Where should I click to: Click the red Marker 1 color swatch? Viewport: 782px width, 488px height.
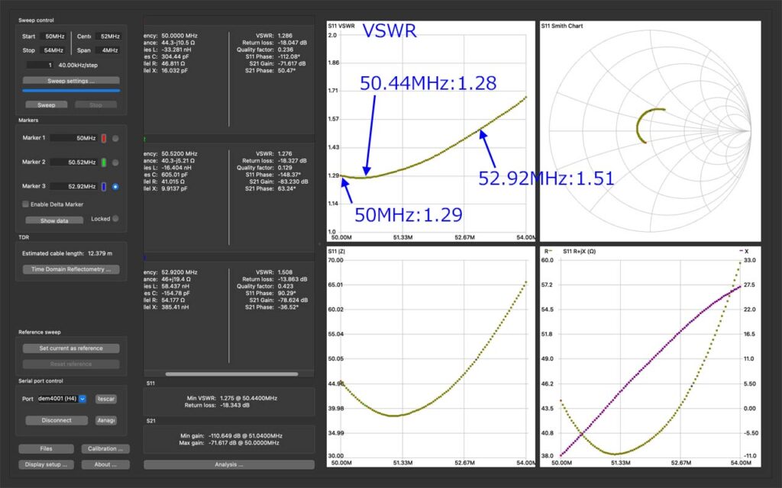(x=103, y=138)
